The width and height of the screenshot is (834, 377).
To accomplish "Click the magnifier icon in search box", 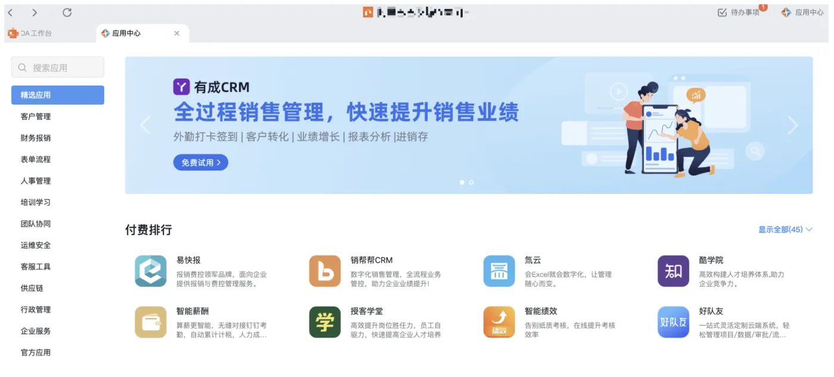I will 22,68.
